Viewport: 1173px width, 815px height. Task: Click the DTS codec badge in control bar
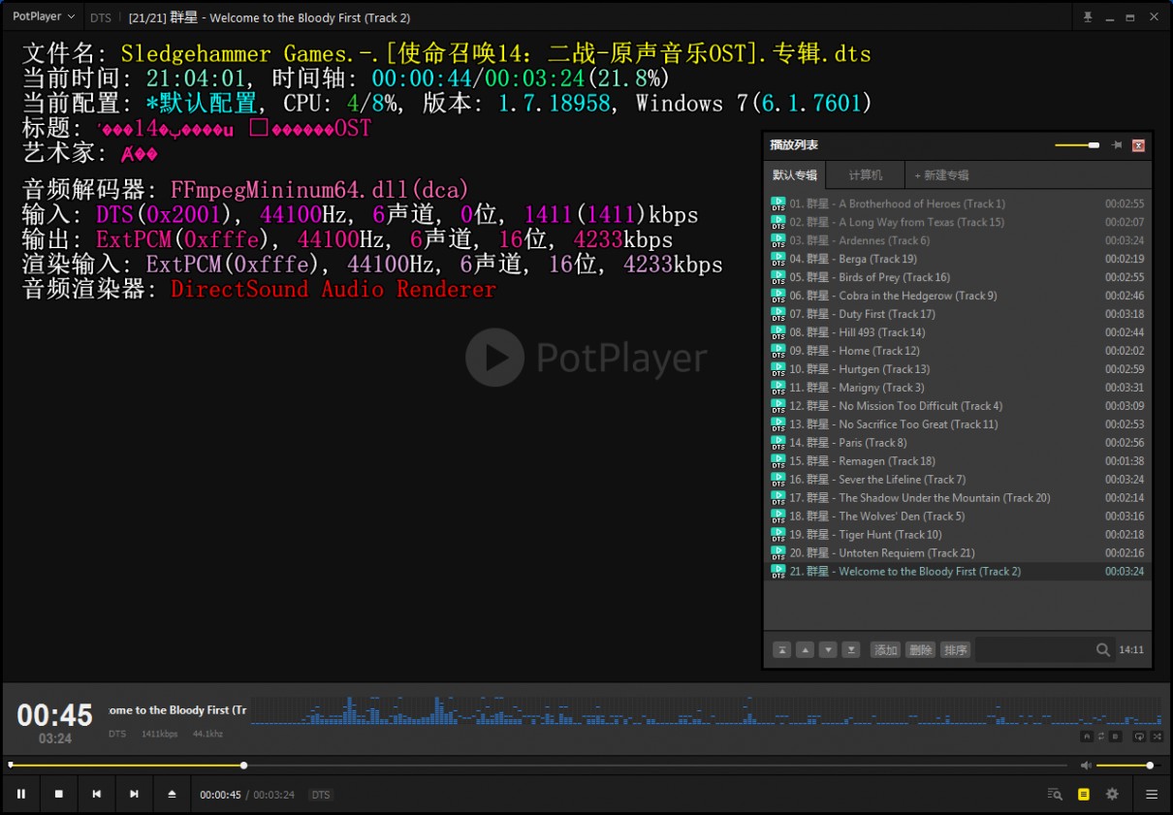(x=320, y=795)
